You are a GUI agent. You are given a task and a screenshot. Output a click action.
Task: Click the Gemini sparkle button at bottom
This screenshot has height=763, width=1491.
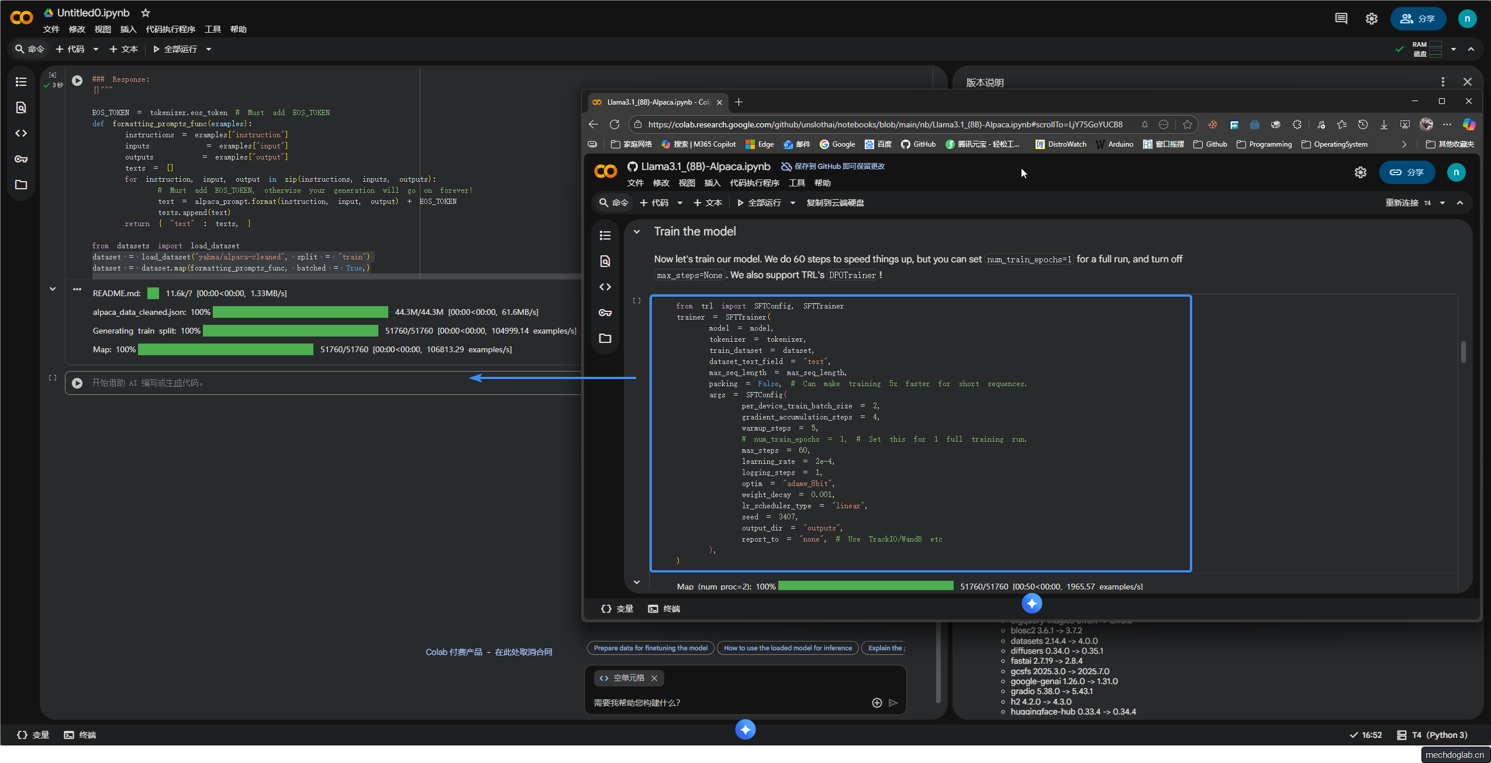(745, 729)
